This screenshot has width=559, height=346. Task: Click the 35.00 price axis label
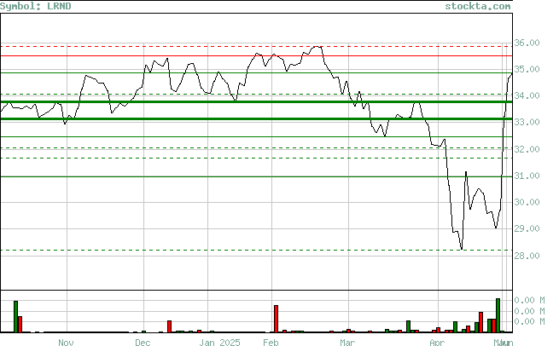527,69
